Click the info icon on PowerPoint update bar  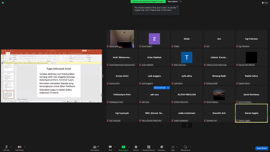(3, 63)
